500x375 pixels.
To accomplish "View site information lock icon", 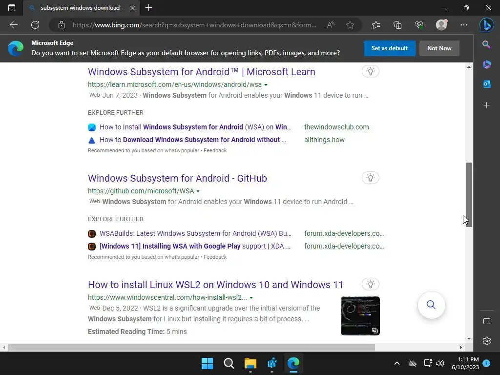I will [x=62, y=25].
